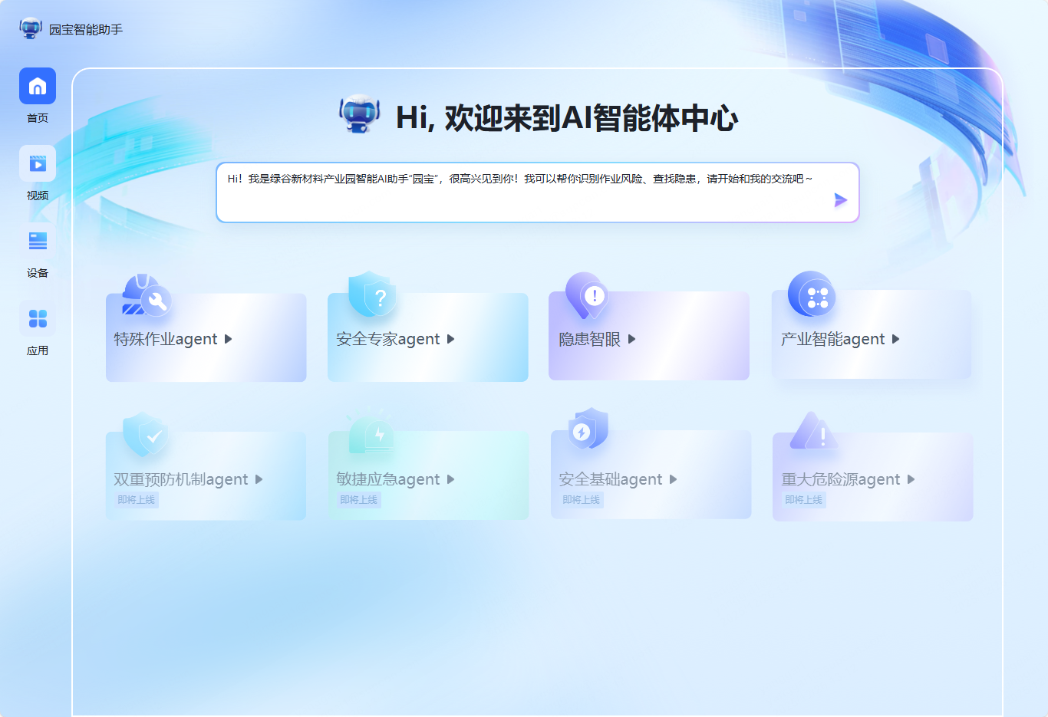Click the send arrow in chat box
The width and height of the screenshot is (1048, 717).
[x=840, y=200]
